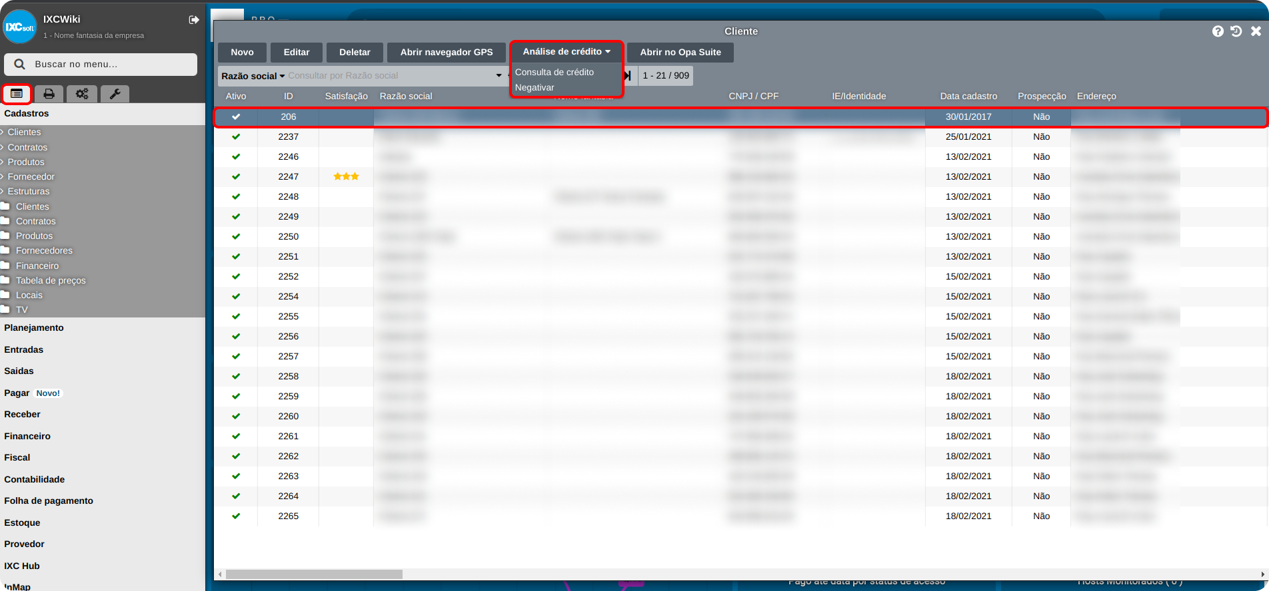Click the 1 - 21 / 909 page counter
Image resolution: width=1269 pixels, height=591 pixels.
click(666, 76)
